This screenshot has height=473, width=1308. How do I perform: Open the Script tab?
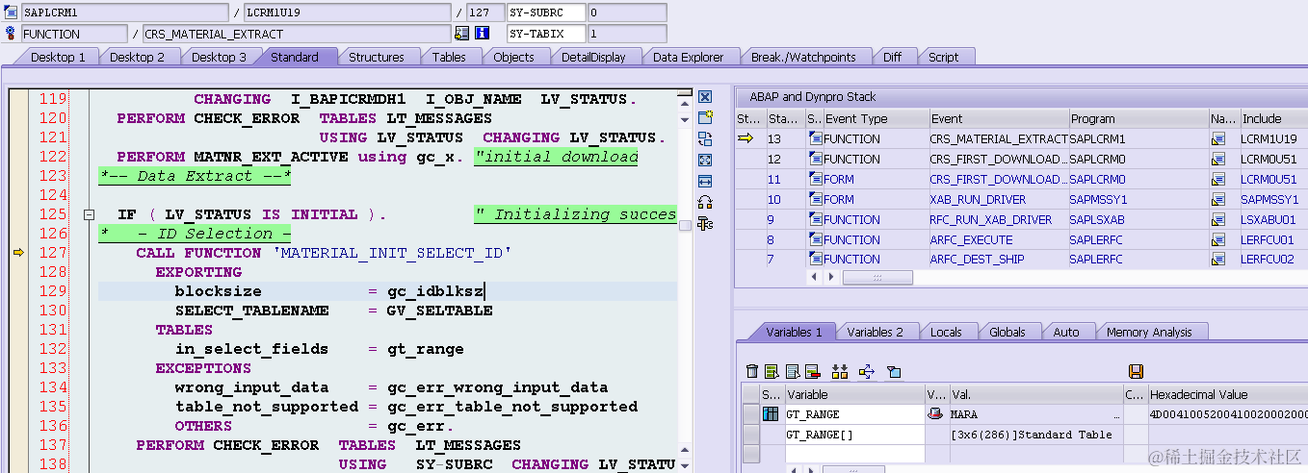[943, 57]
